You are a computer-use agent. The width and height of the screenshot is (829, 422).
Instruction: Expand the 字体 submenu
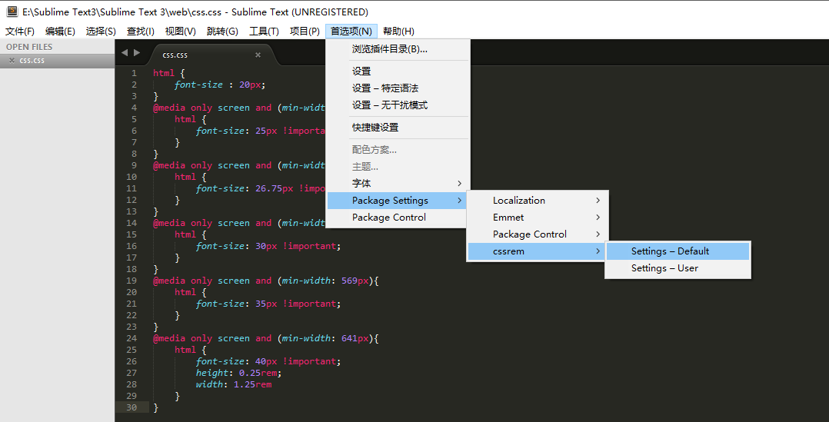[398, 183]
